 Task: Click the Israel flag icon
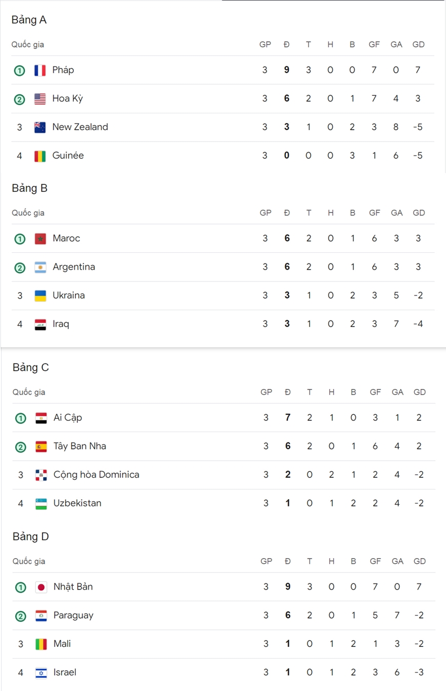[x=41, y=673]
